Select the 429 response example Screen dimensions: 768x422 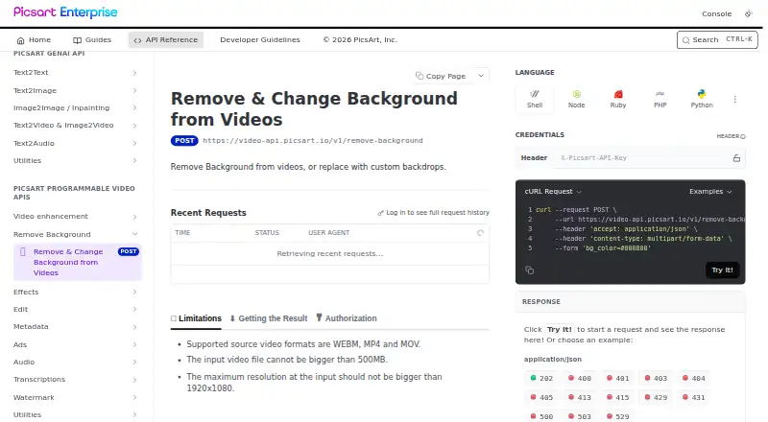pos(656,397)
